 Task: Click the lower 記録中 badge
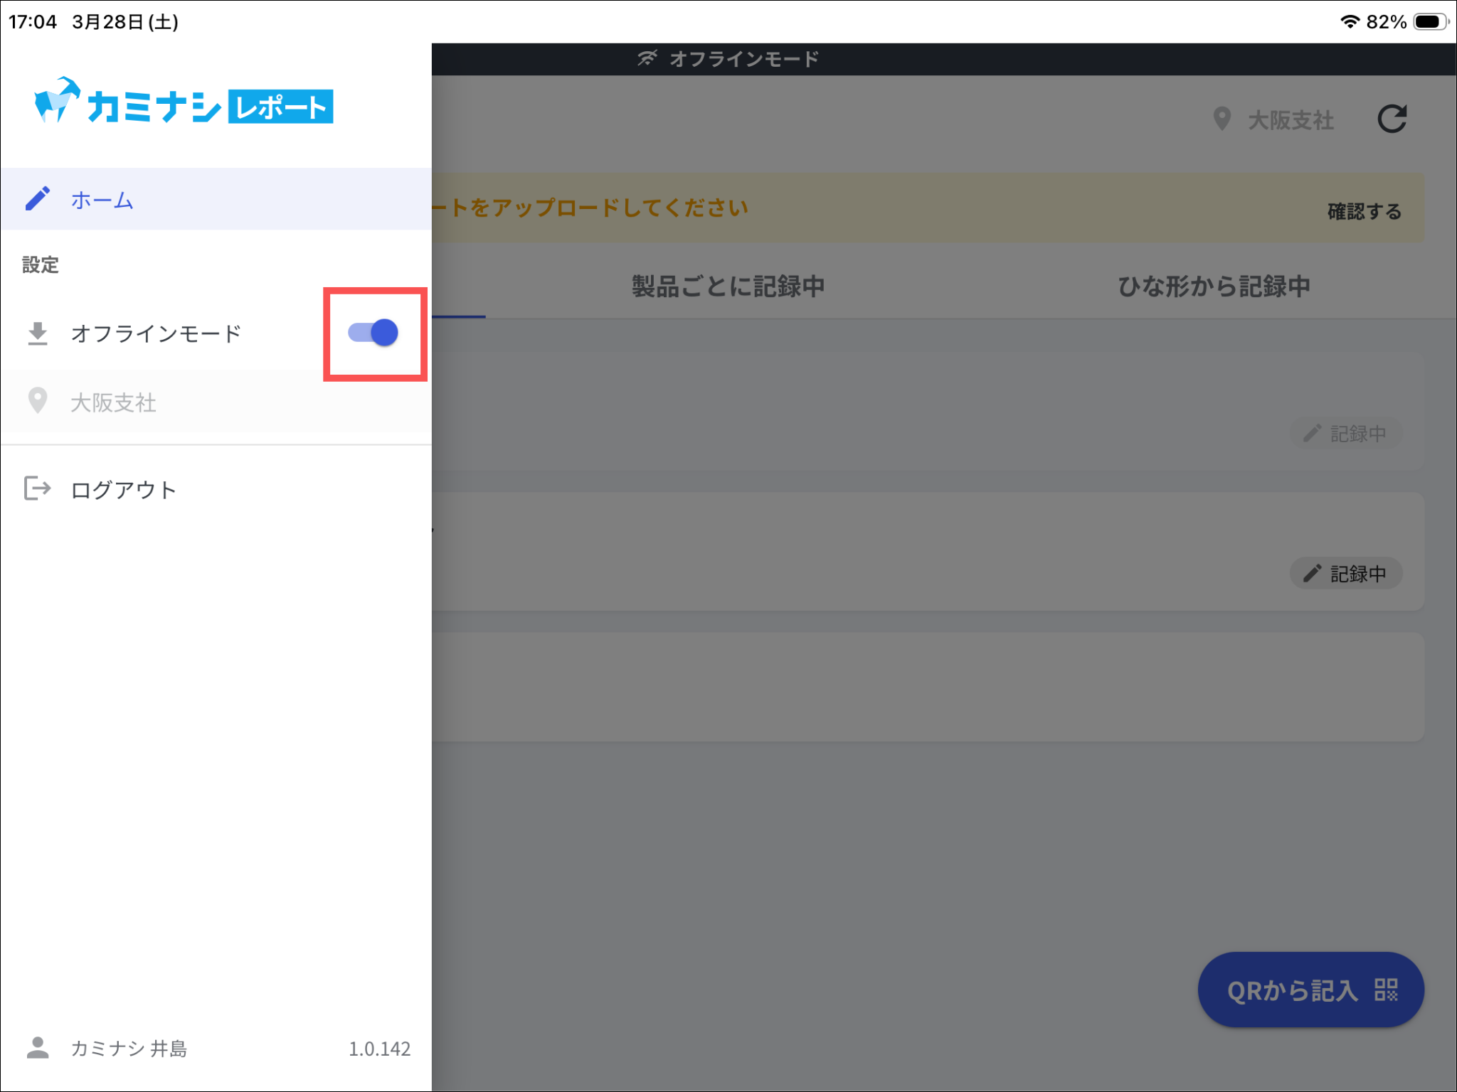tap(1345, 574)
